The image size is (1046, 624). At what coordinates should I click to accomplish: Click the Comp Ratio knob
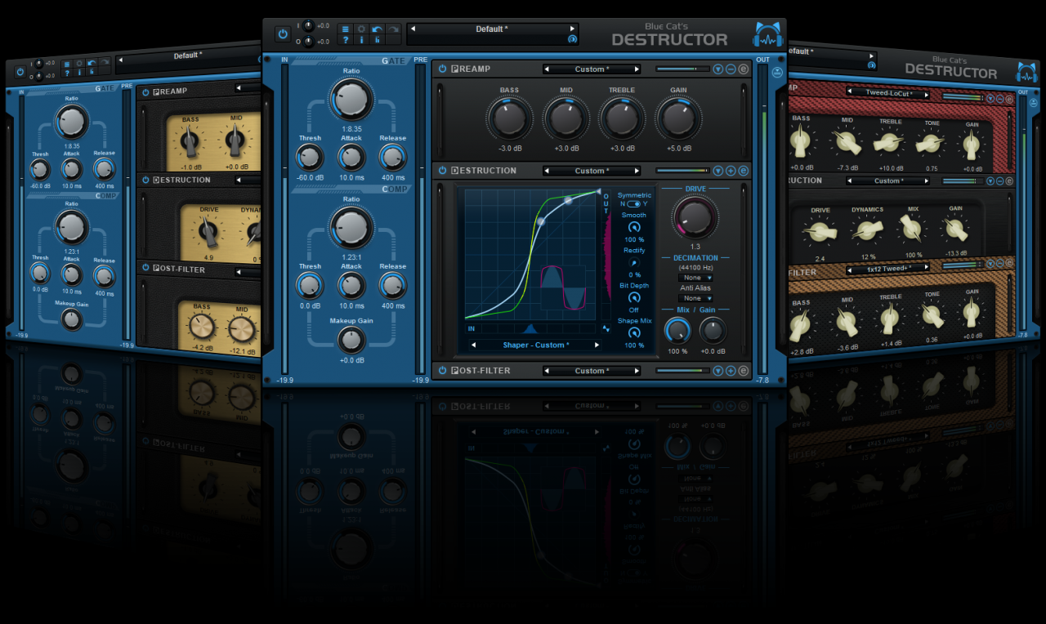pos(351,227)
